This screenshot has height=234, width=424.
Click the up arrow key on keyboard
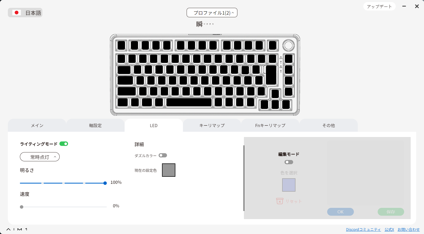(x=275, y=94)
